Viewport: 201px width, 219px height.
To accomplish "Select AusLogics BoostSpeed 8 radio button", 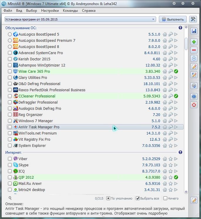I will click(x=10, y=47).
